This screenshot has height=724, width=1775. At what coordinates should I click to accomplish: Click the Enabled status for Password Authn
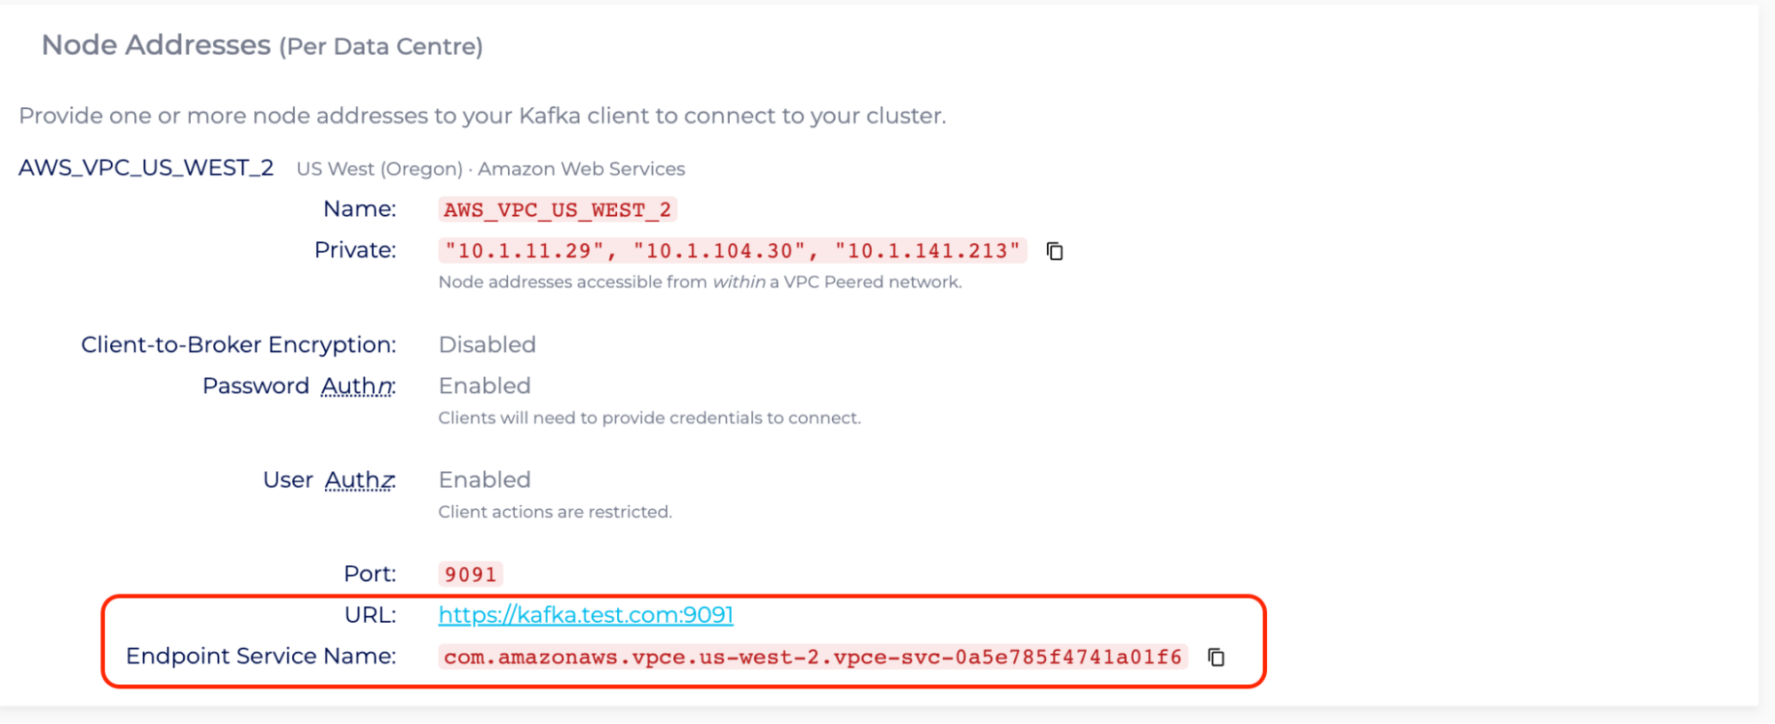[484, 386]
